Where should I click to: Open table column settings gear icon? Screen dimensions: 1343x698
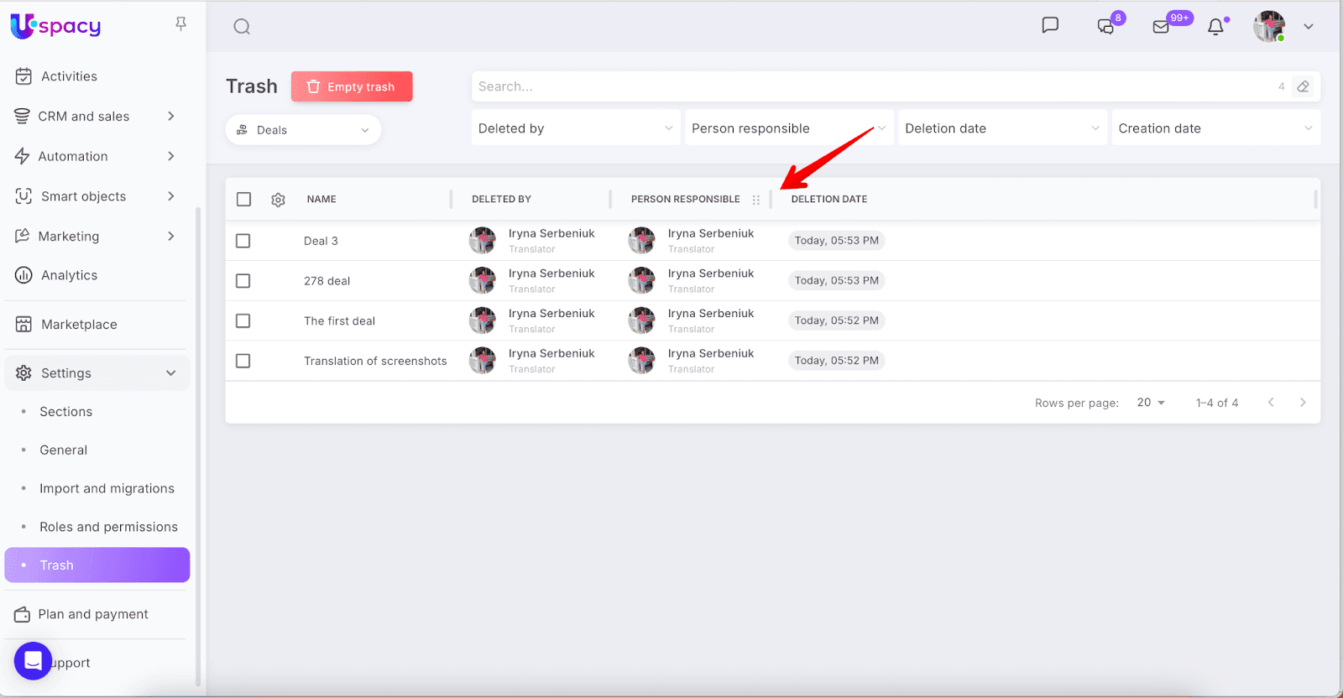tap(278, 200)
